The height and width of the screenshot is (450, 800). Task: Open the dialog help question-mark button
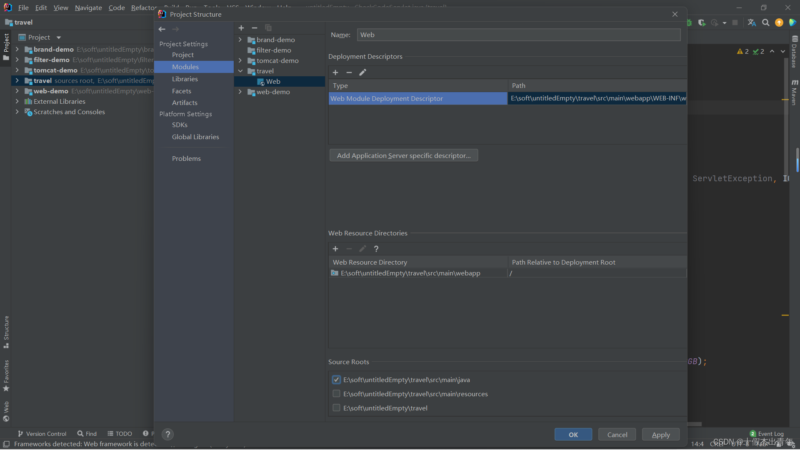click(167, 434)
